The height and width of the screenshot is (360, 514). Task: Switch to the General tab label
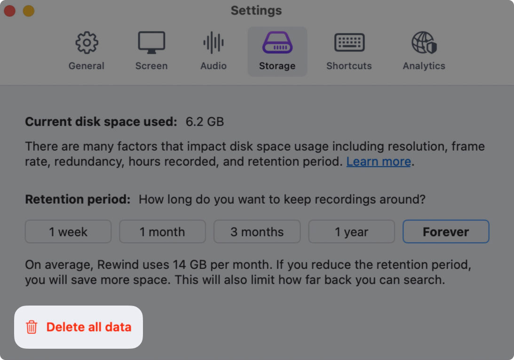(87, 66)
